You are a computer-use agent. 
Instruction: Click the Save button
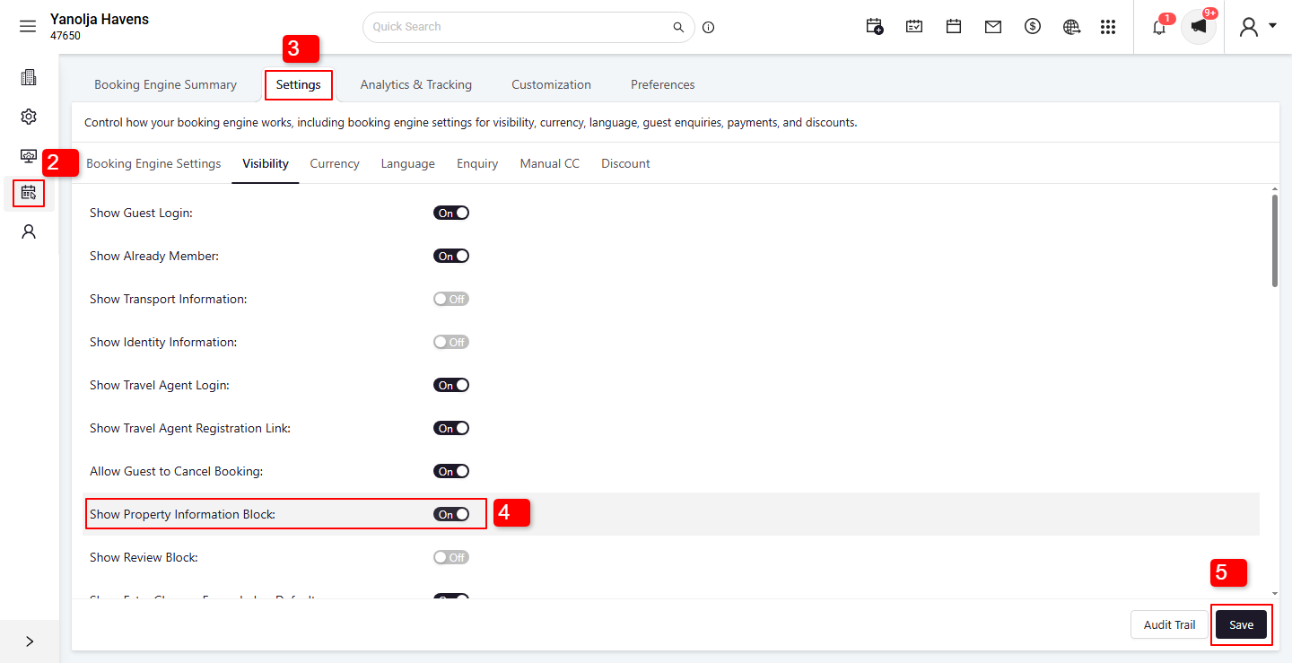(x=1242, y=624)
